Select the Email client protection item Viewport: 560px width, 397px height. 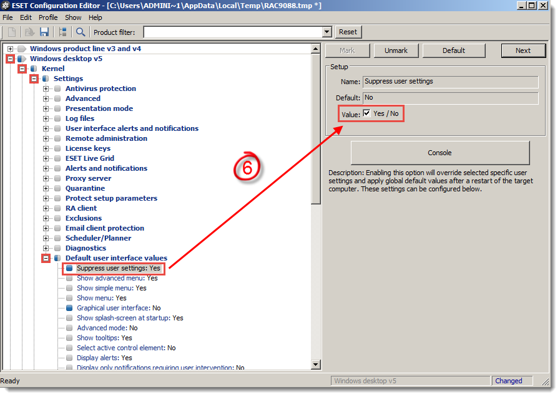coord(105,228)
